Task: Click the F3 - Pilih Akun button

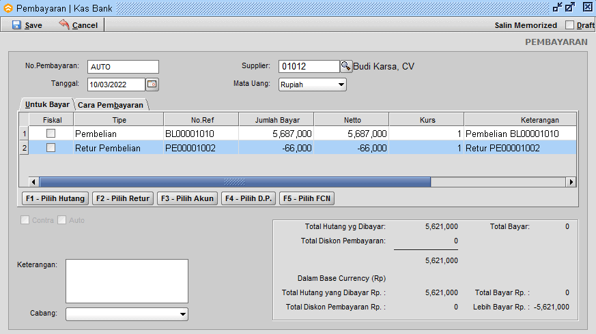Action: coord(187,198)
